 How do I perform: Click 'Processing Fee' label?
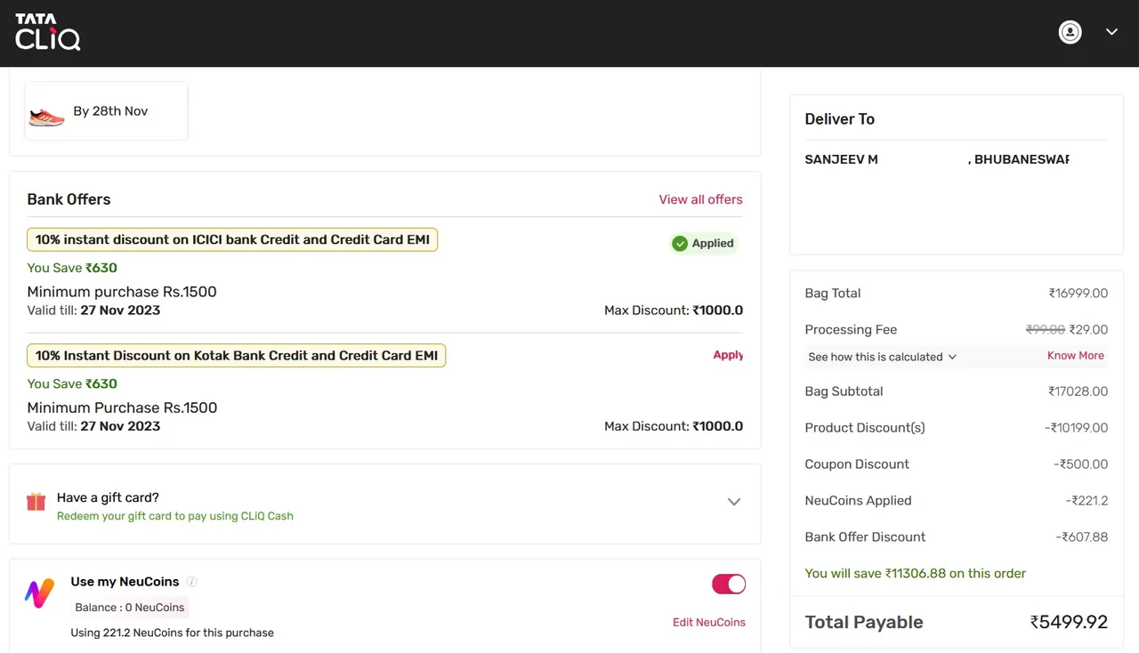pos(851,330)
